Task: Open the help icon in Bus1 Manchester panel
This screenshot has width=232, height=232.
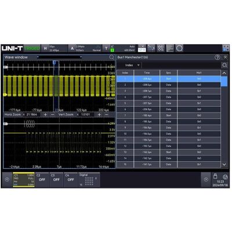Action: (217, 57)
